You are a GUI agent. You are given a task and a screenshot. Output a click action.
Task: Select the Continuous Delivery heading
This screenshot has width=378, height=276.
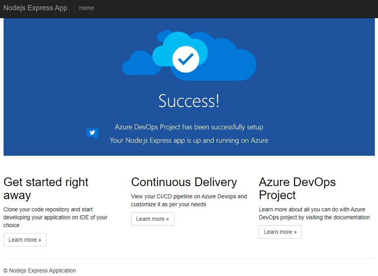point(184,182)
